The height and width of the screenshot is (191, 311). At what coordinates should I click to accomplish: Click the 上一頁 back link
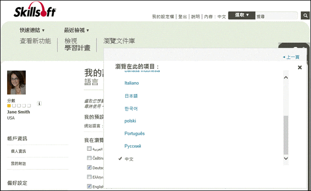[291, 57]
